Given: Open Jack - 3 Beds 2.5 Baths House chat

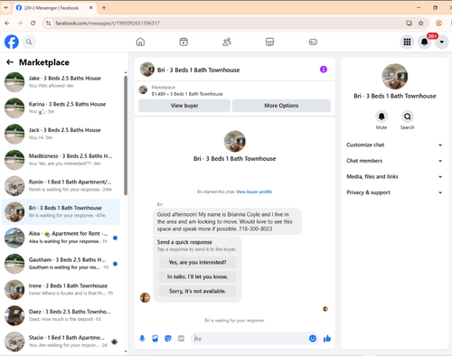Looking at the screenshot, I should click(x=61, y=134).
